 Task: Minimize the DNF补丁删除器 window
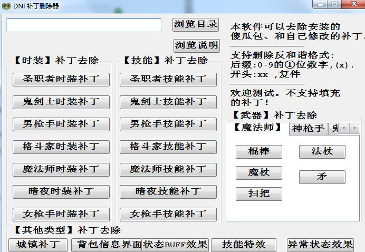320,4
